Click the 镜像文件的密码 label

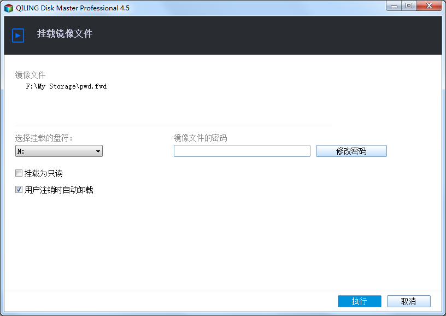200,138
